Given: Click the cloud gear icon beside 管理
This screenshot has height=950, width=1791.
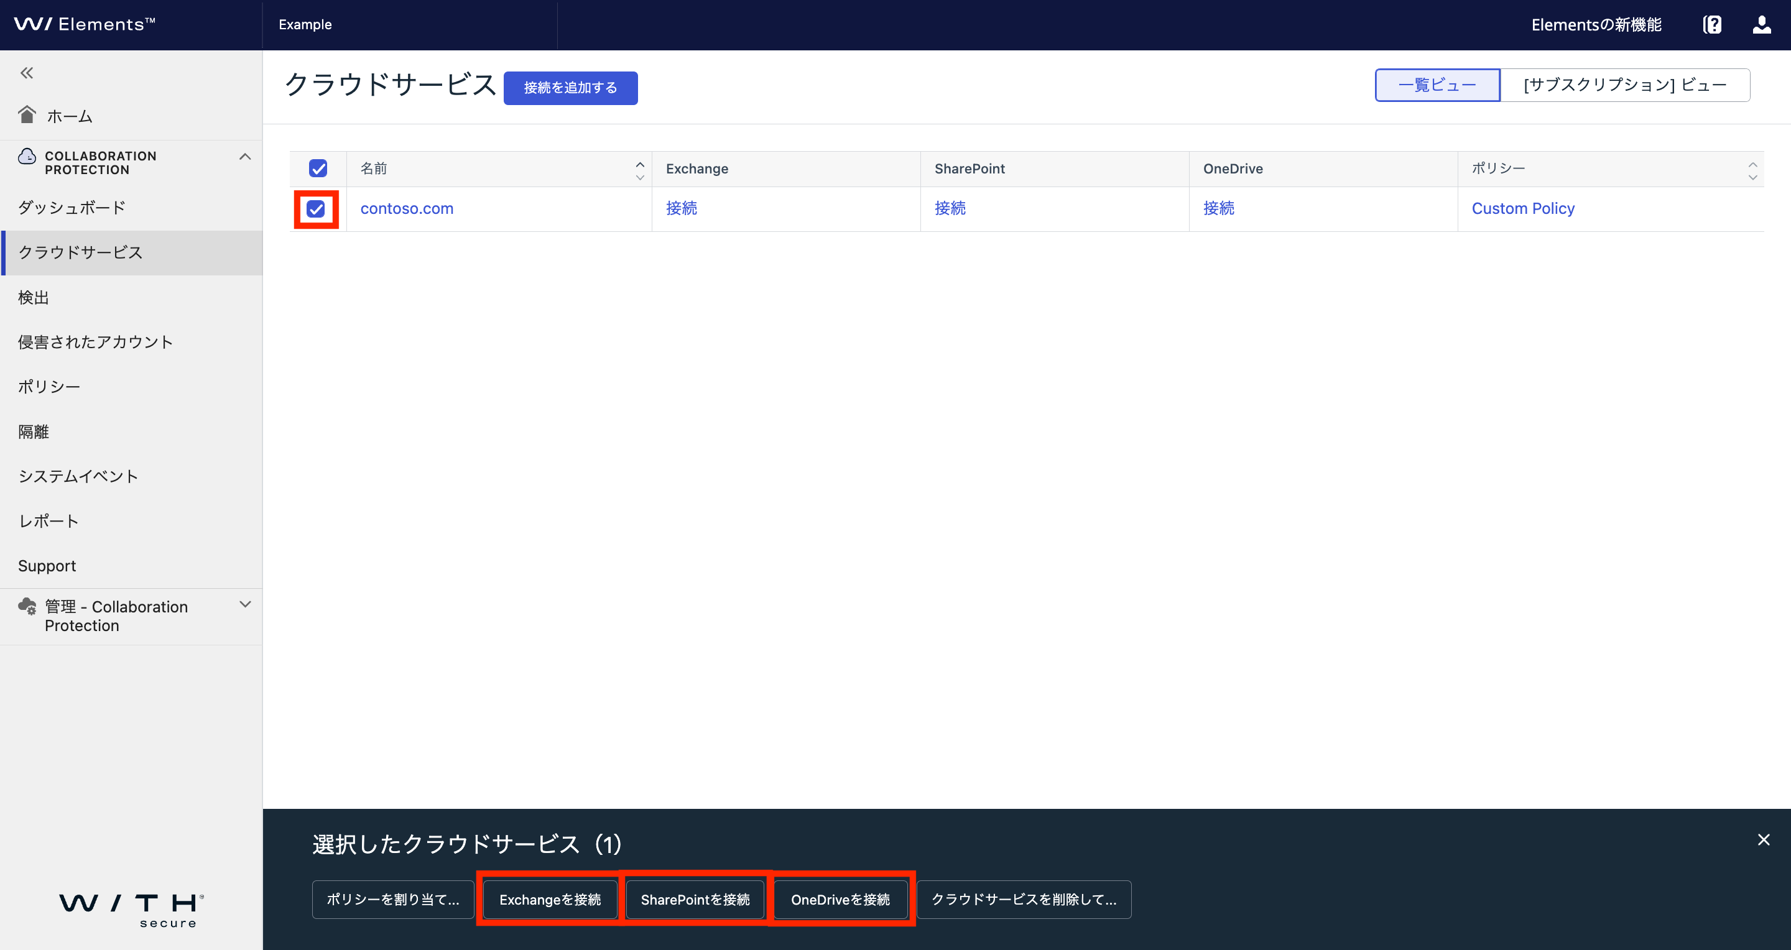Looking at the screenshot, I should pyautogui.click(x=27, y=606).
